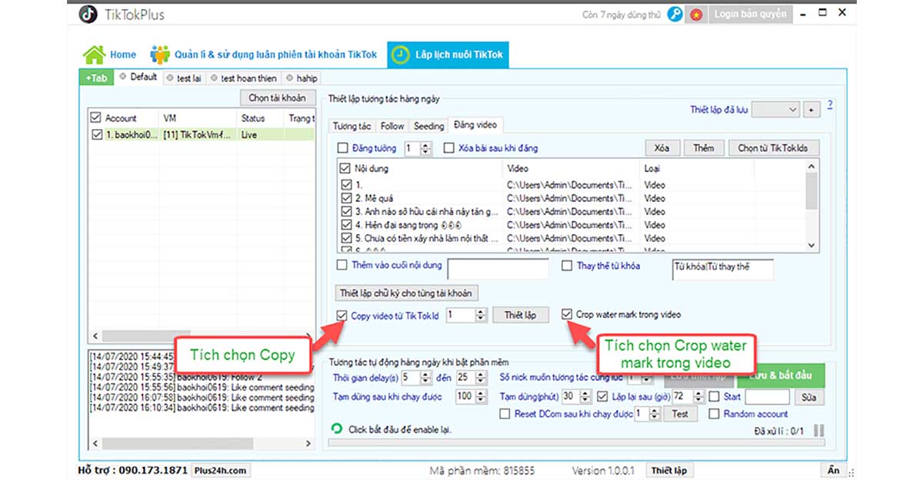923x480 pixels.
Task: Open 'Quản lí & sử dụng luân phiên tài khoản TikTok'
Action: click(264, 55)
